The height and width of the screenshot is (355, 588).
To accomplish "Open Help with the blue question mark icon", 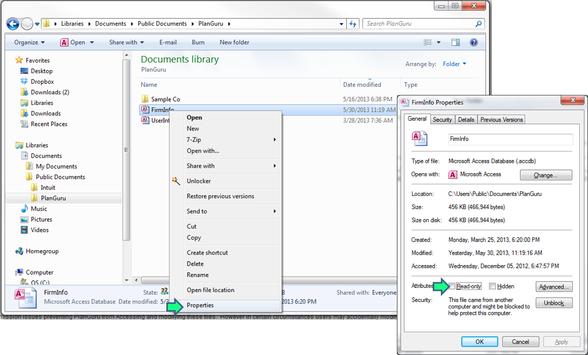I will coord(474,42).
